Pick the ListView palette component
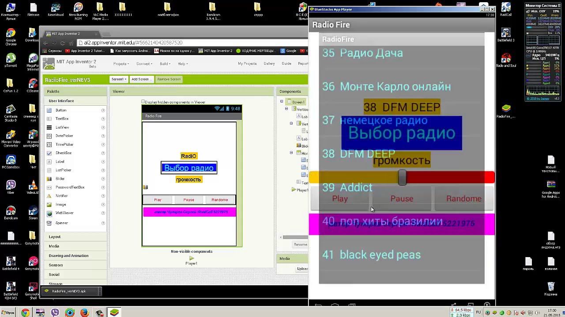Image resolution: width=565 pixels, height=317 pixels. [x=62, y=127]
